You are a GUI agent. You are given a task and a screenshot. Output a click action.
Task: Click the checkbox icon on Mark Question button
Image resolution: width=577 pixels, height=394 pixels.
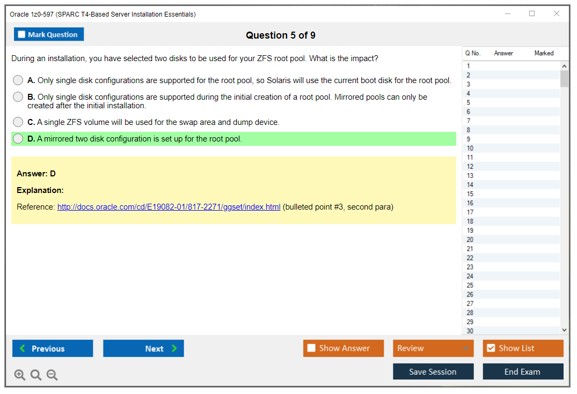coord(21,34)
